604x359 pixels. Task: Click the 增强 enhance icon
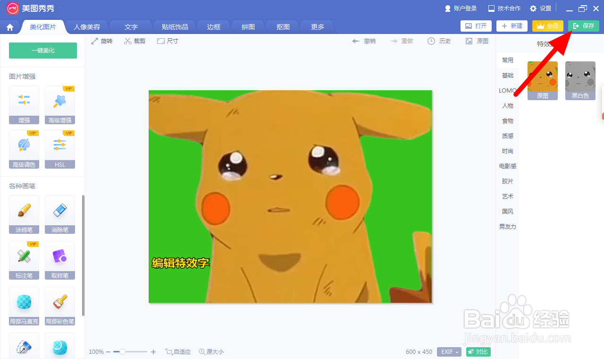tap(24, 104)
